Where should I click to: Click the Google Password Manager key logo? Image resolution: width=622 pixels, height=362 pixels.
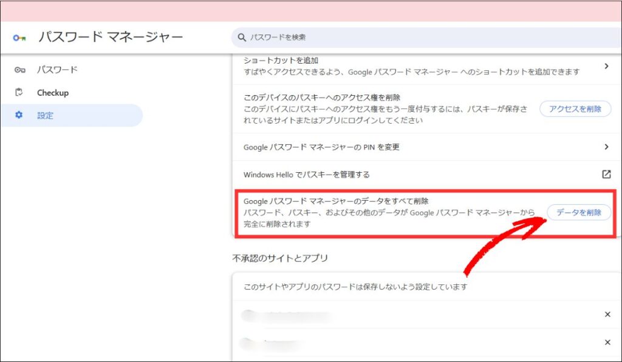tap(19, 38)
